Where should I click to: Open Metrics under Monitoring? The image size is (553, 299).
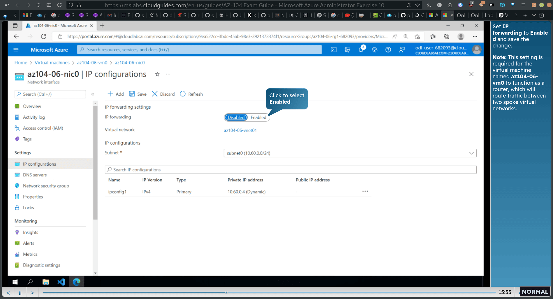click(x=30, y=254)
